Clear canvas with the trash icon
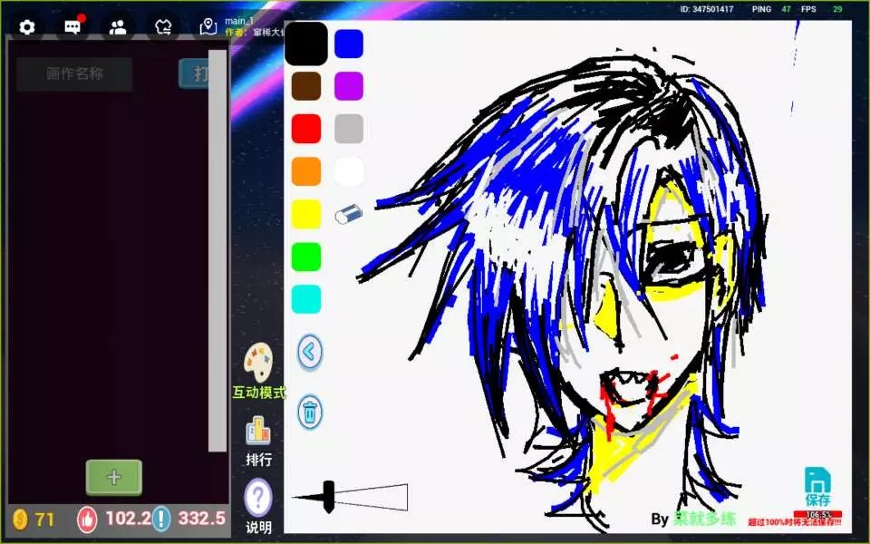Image resolution: width=870 pixels, height=544 pixels. coord(310,412)
